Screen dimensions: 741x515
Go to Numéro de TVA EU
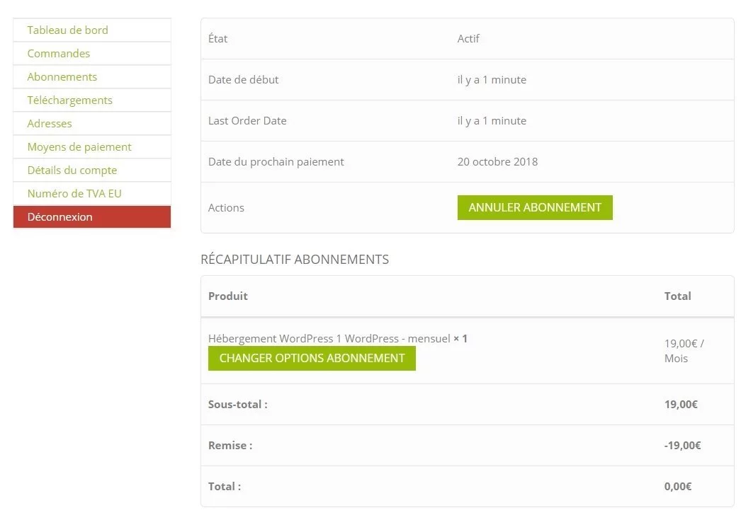91,194
